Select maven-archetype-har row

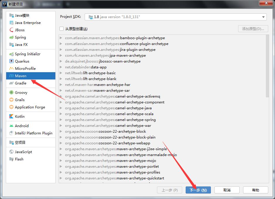(x=162, y=85)
